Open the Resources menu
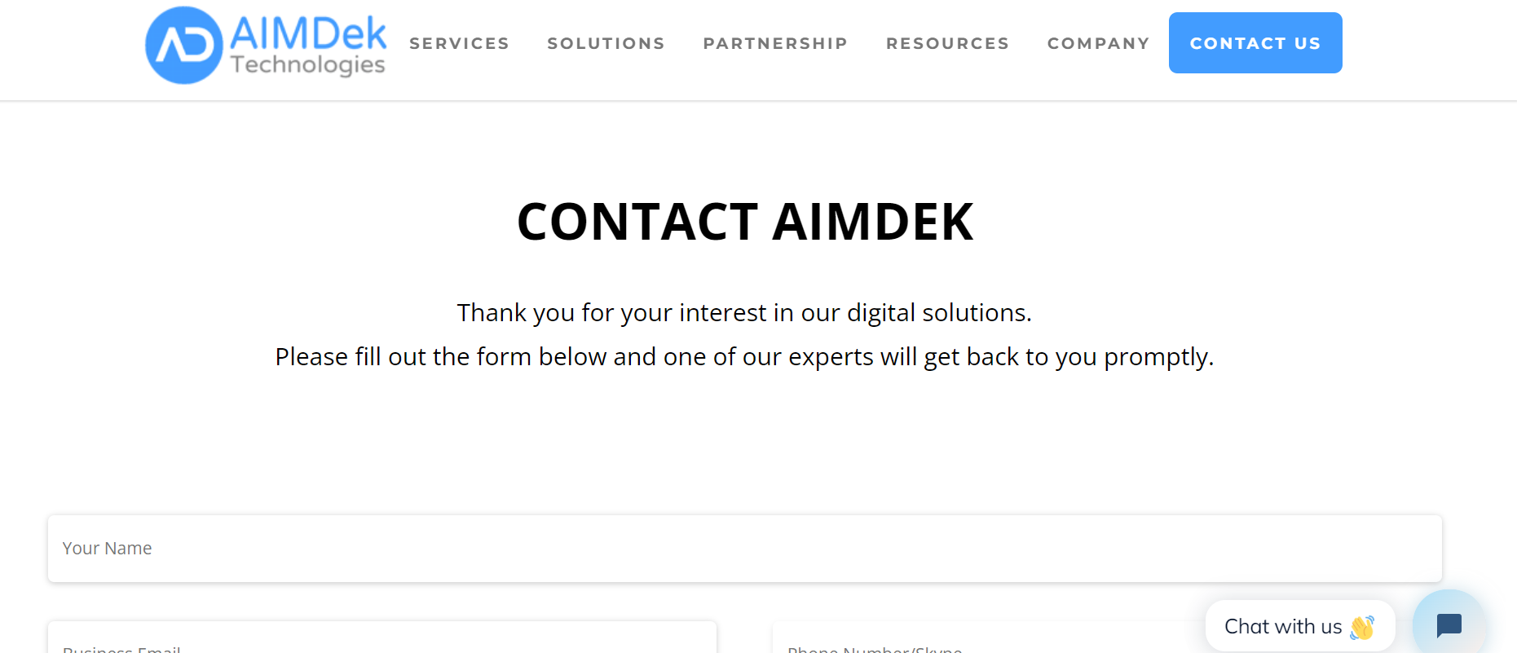 (x=947, y=43)
